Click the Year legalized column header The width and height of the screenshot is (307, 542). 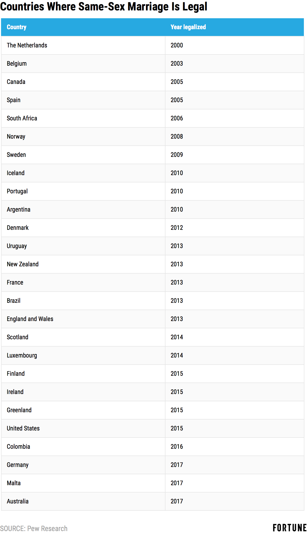pos(188,27)
